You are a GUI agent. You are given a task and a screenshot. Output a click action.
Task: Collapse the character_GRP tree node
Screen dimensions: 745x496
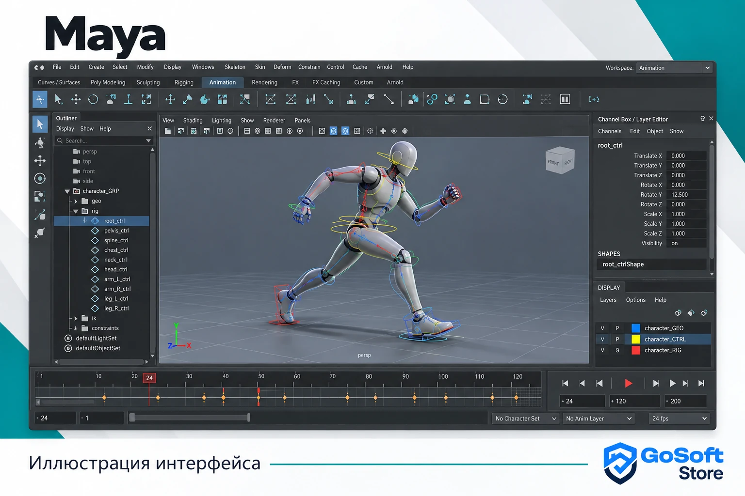(x=67, y=191)
